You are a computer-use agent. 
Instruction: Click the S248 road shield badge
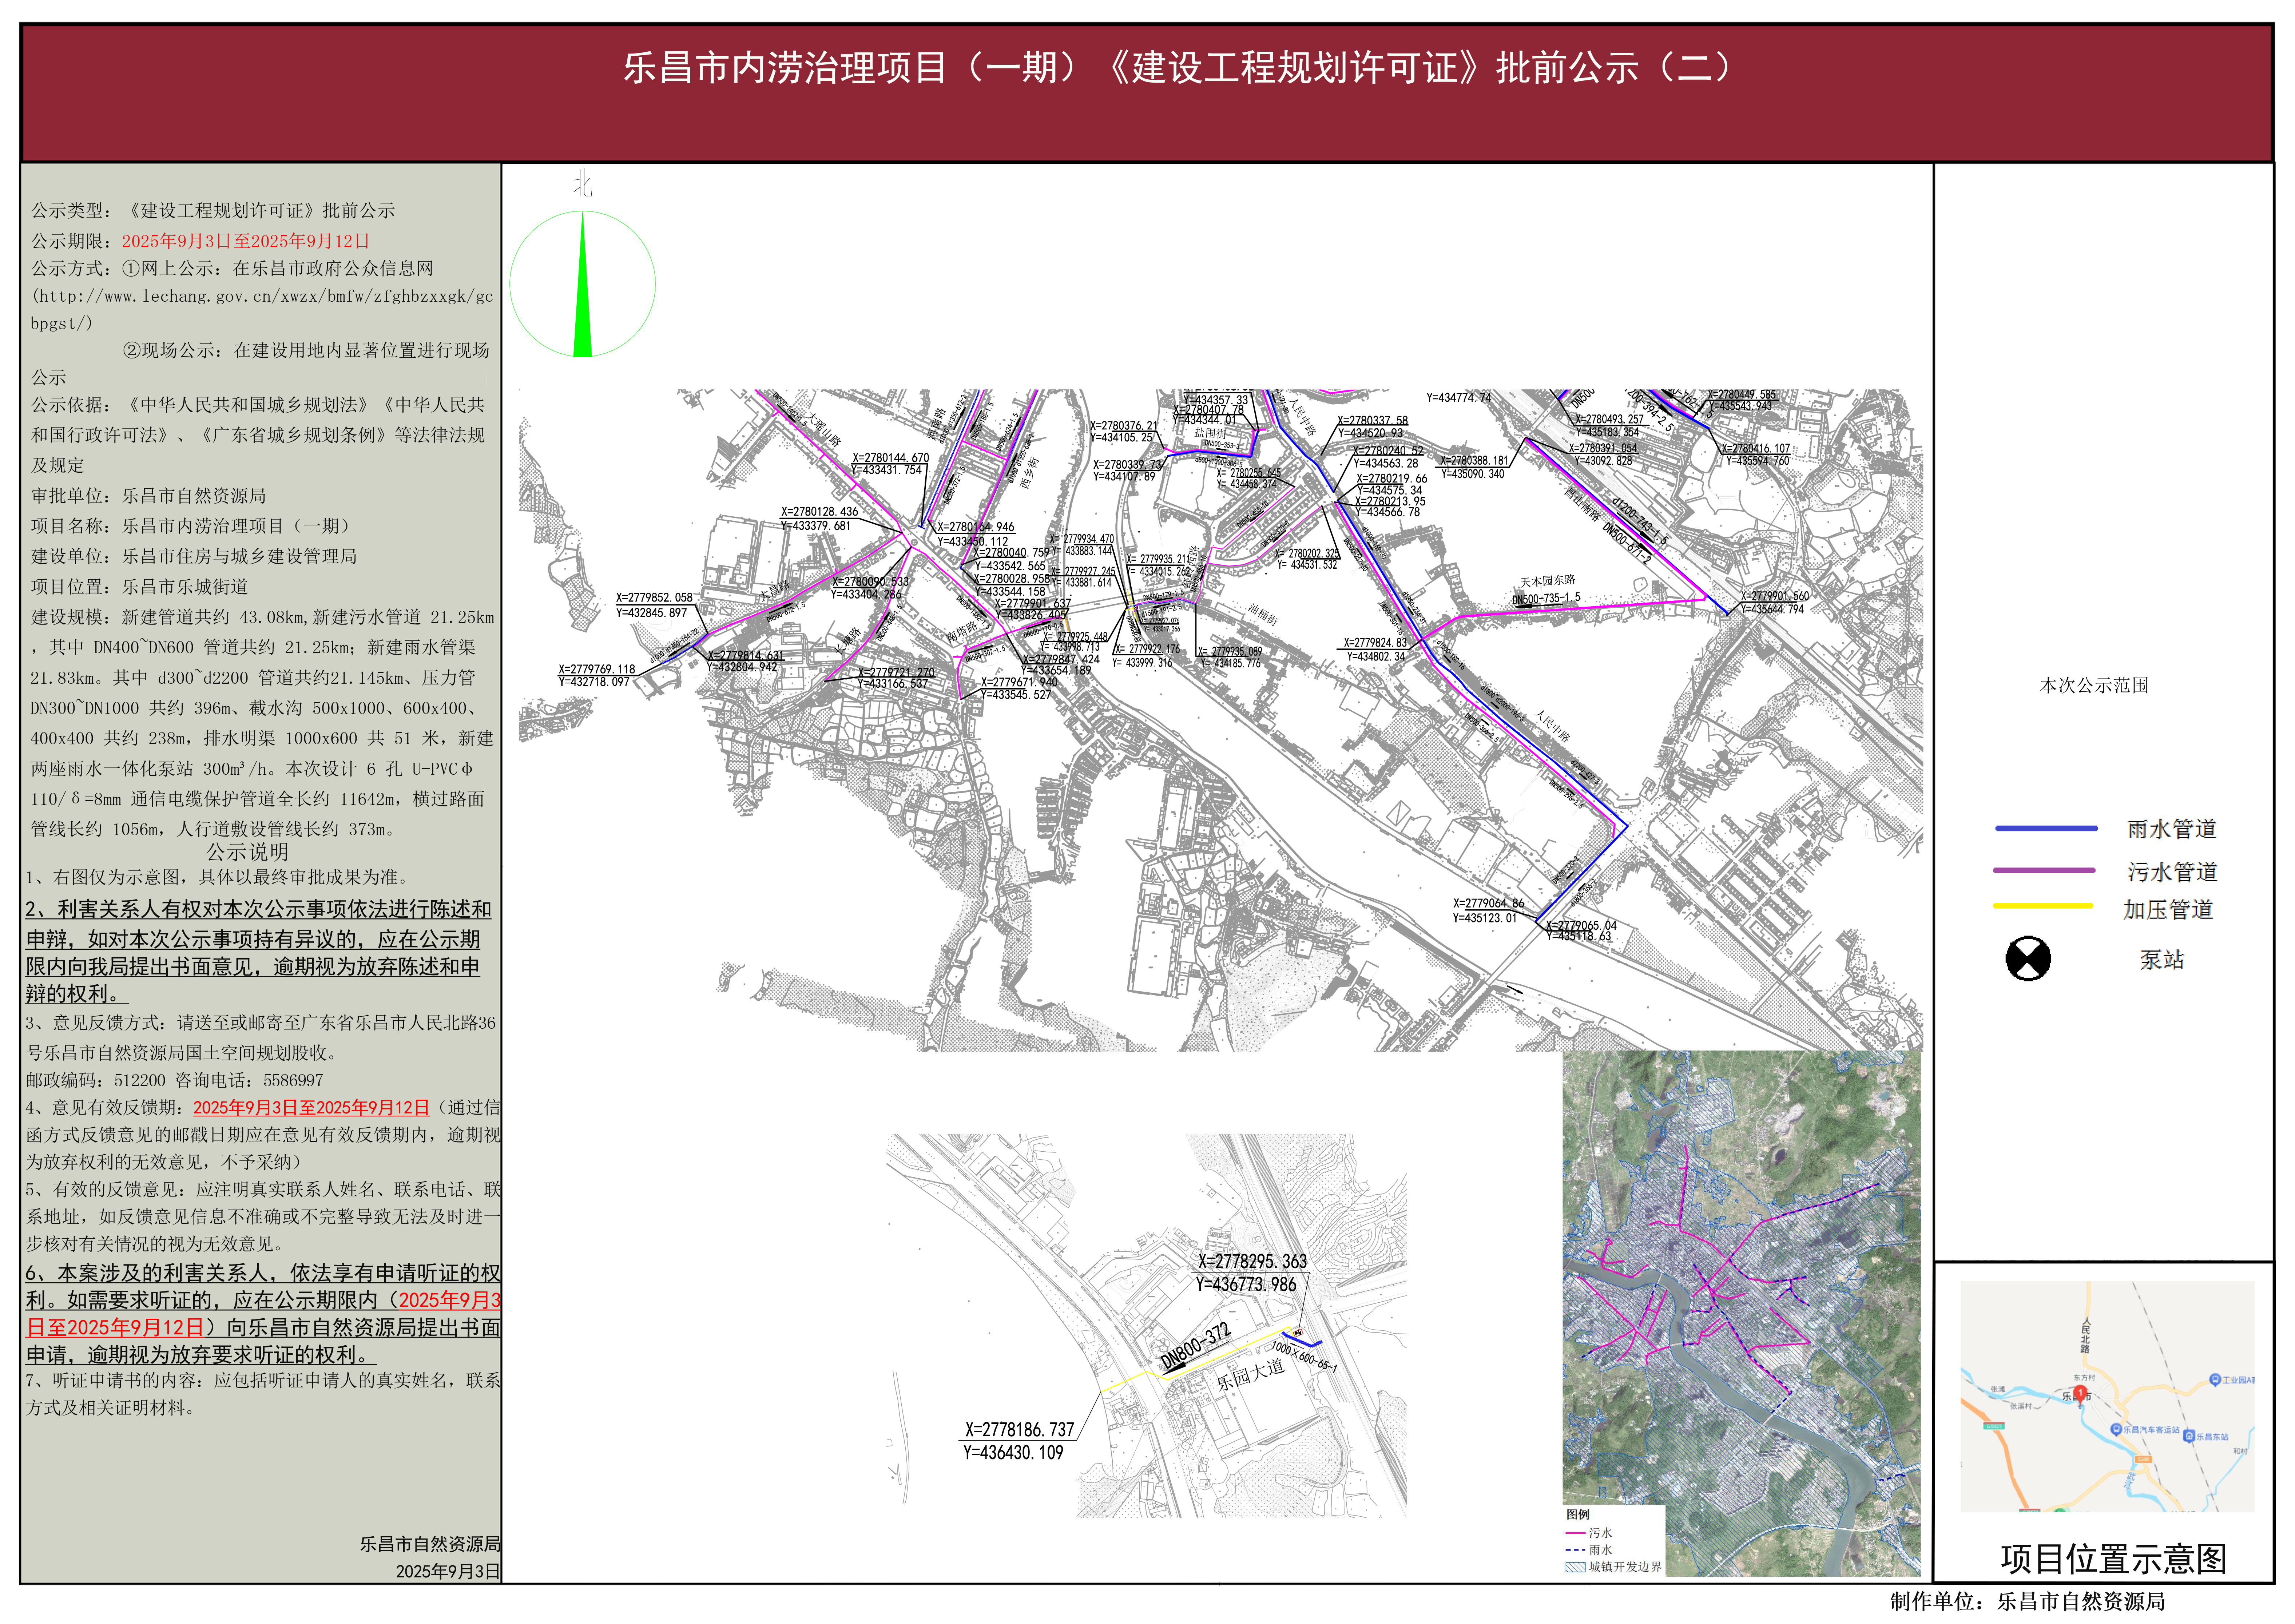(2143, 1459)
